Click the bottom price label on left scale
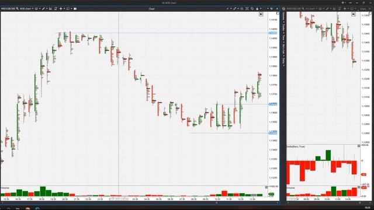 273,177
